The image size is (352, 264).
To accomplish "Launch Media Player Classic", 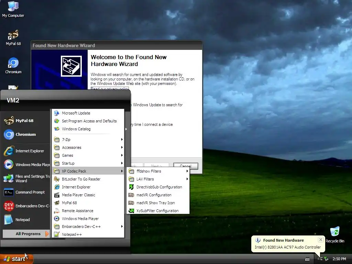I will pos(88,195).
